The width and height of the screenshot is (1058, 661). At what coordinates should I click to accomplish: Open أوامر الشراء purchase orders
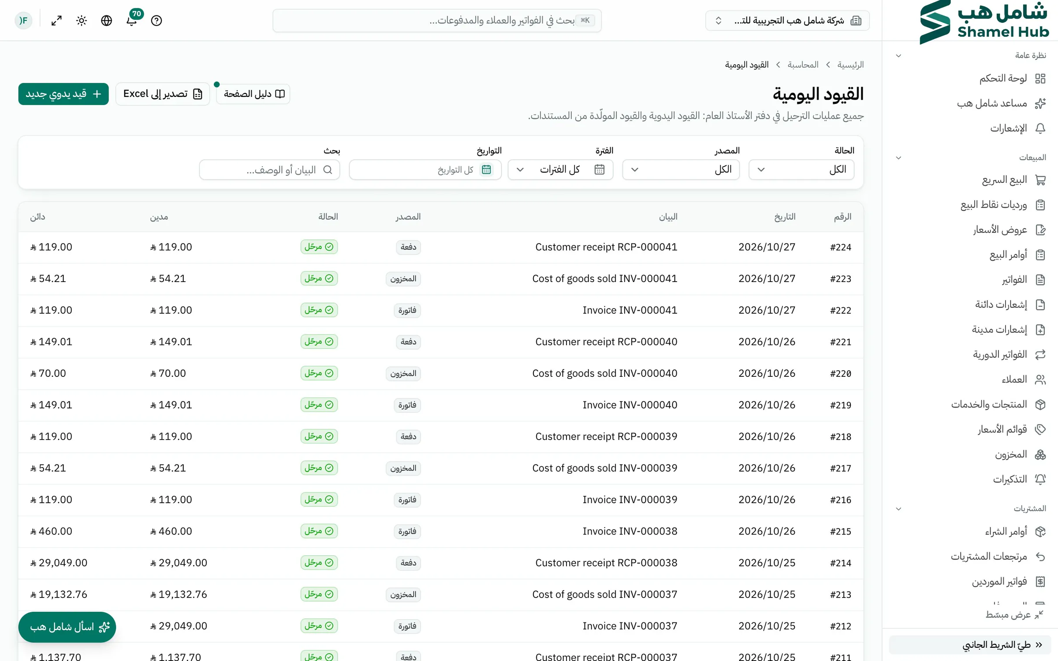coord(1015,531)
